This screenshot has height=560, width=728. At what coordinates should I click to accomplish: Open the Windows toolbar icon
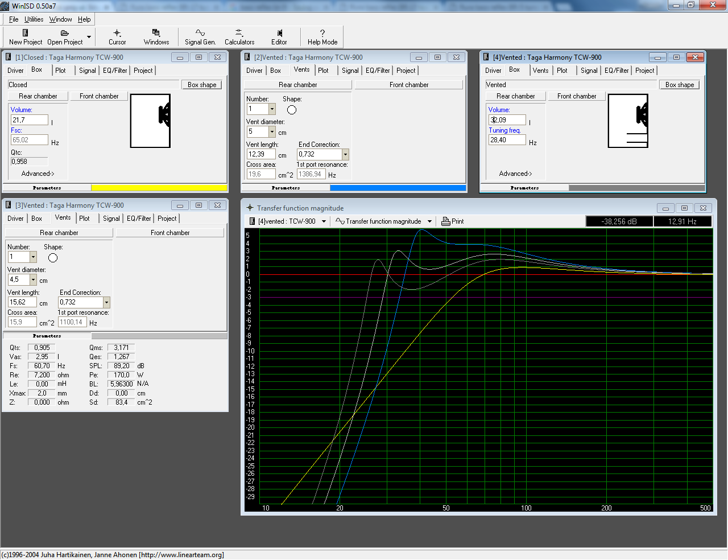click(156, 33)
